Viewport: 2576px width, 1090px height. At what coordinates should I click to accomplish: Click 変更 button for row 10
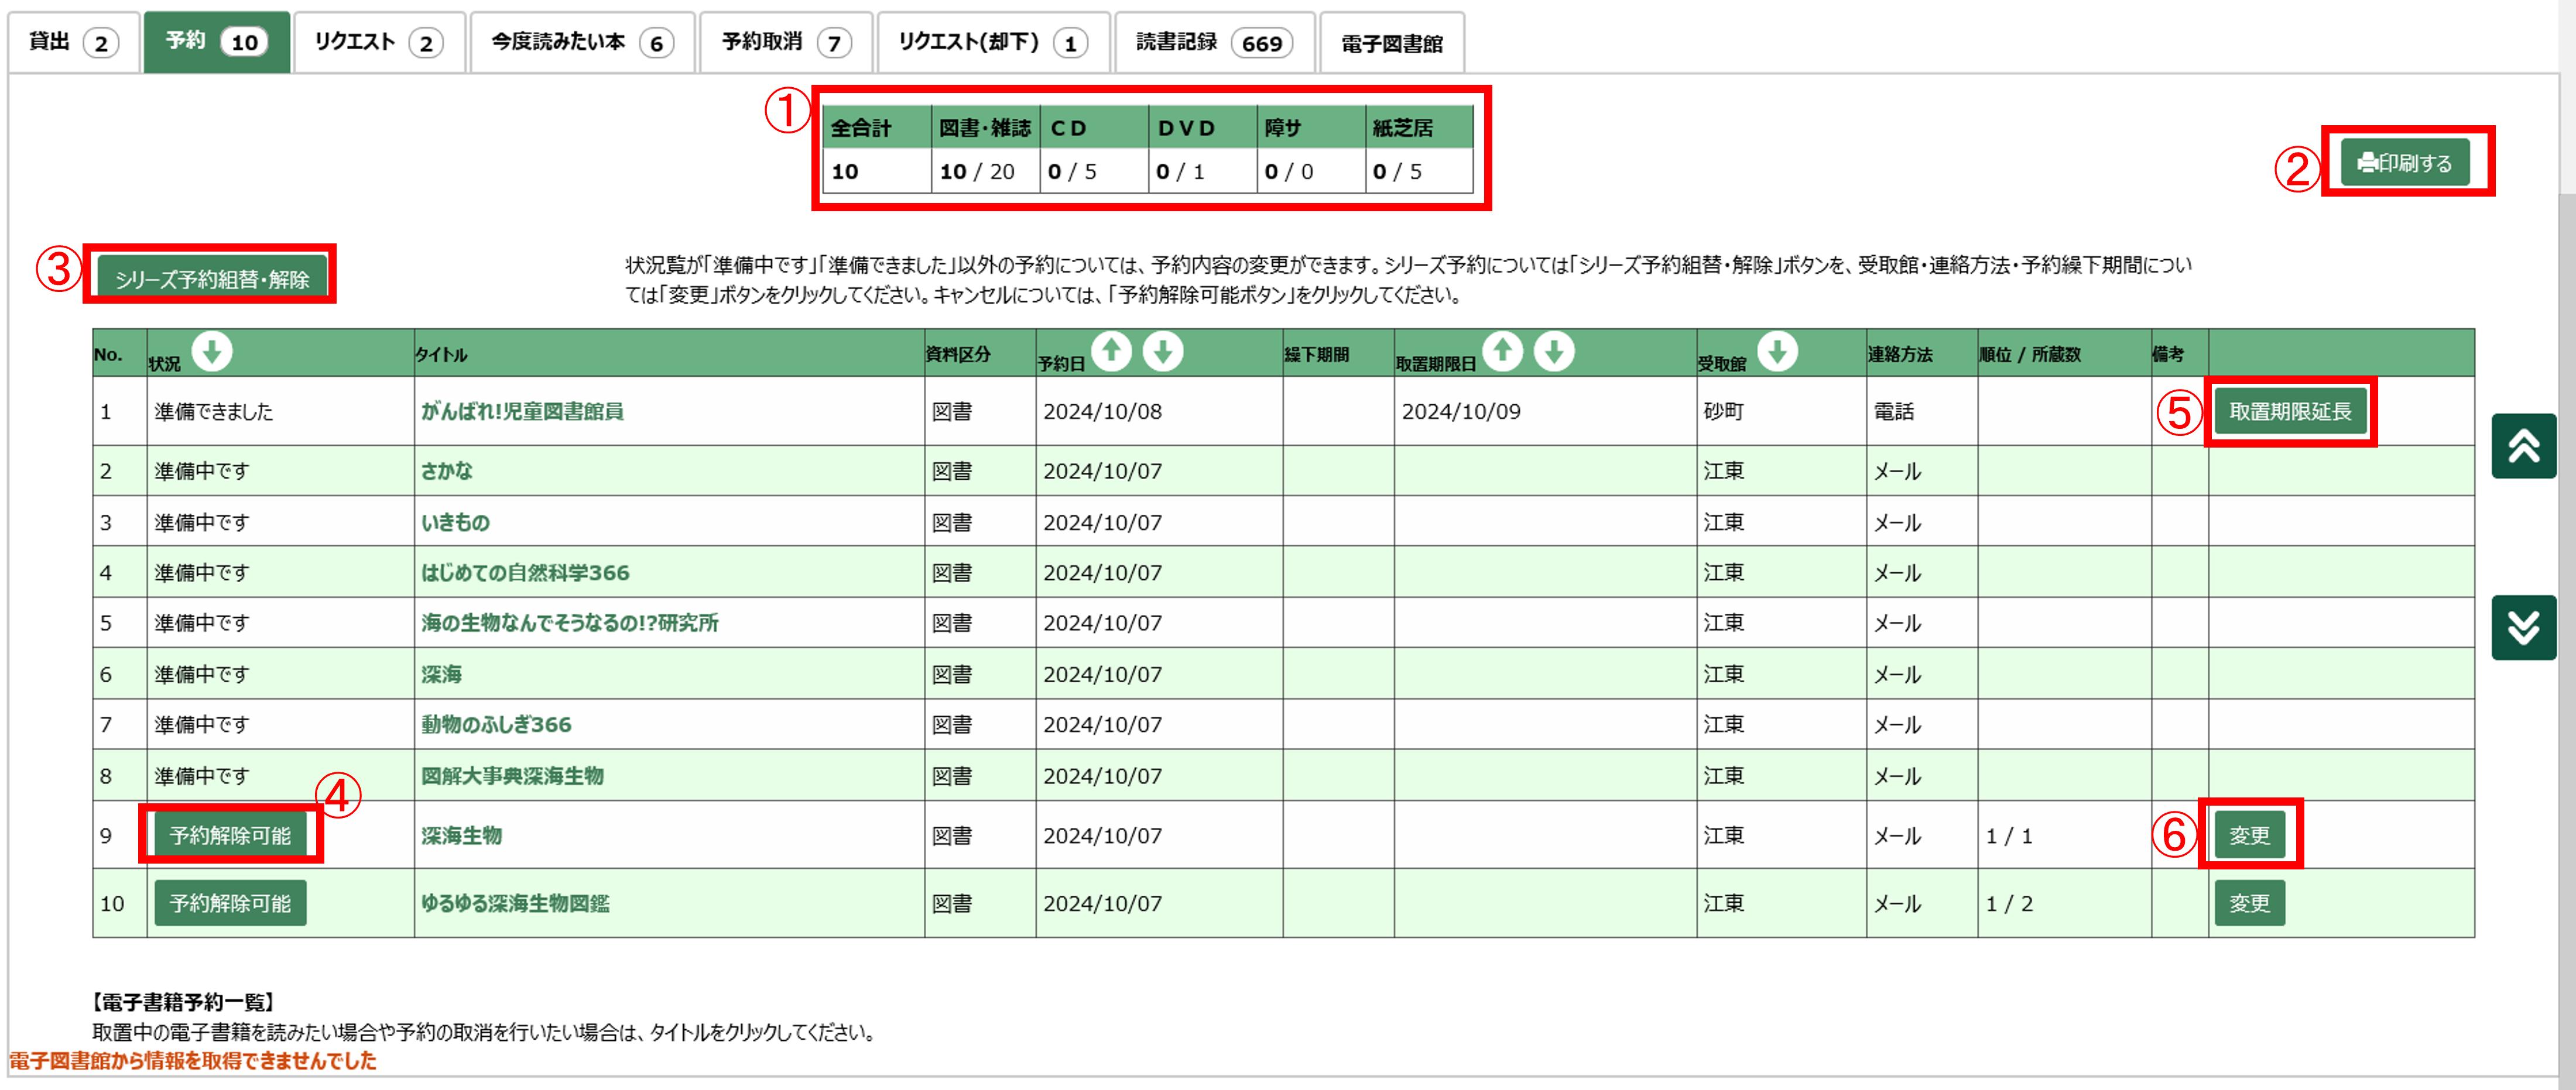[2249, 903]
